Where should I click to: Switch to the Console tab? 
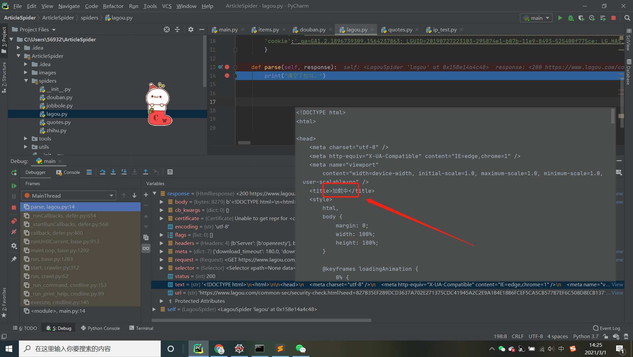pos(68,172)
